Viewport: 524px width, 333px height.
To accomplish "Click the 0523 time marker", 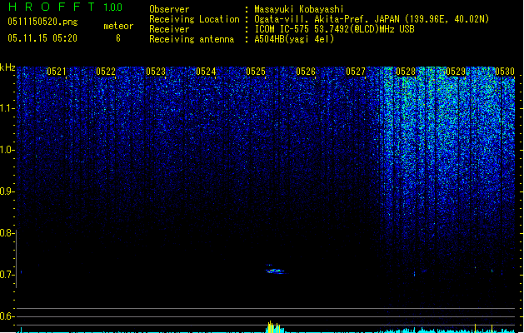I will click(x=156, y=72).
